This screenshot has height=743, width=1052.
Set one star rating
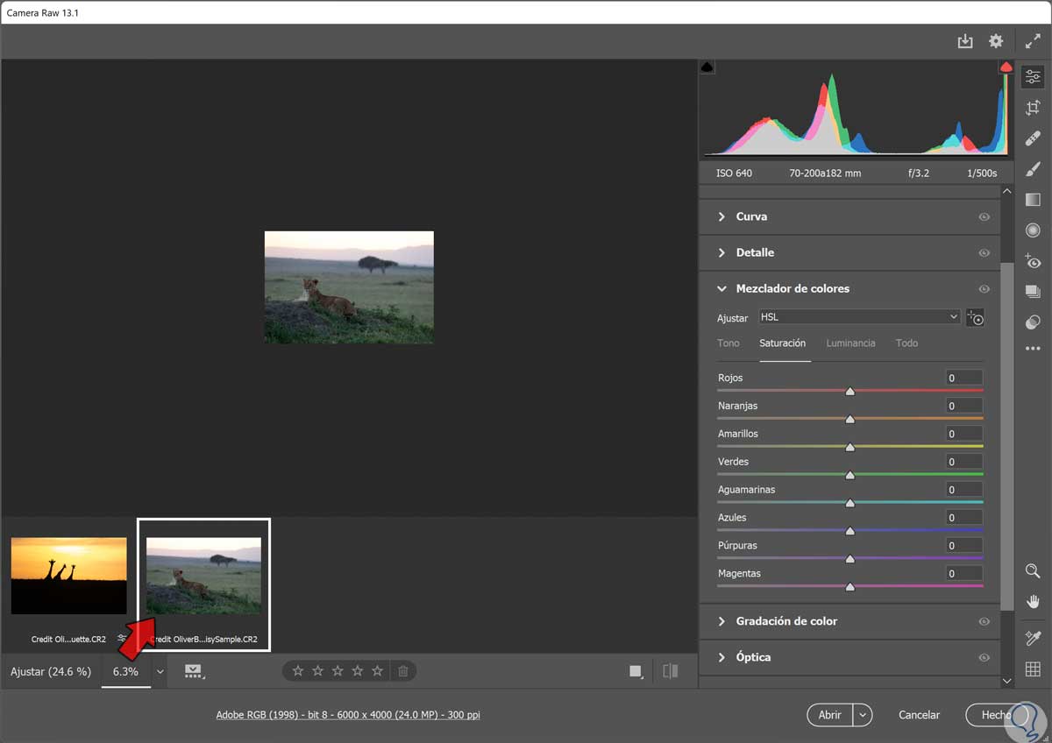[x=298, y=671]
